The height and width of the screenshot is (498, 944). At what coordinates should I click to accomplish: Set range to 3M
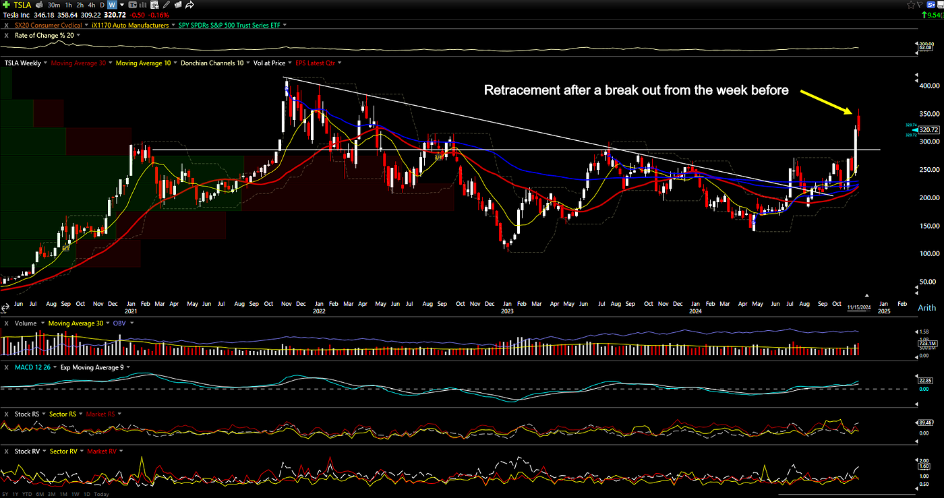point(52,494)
